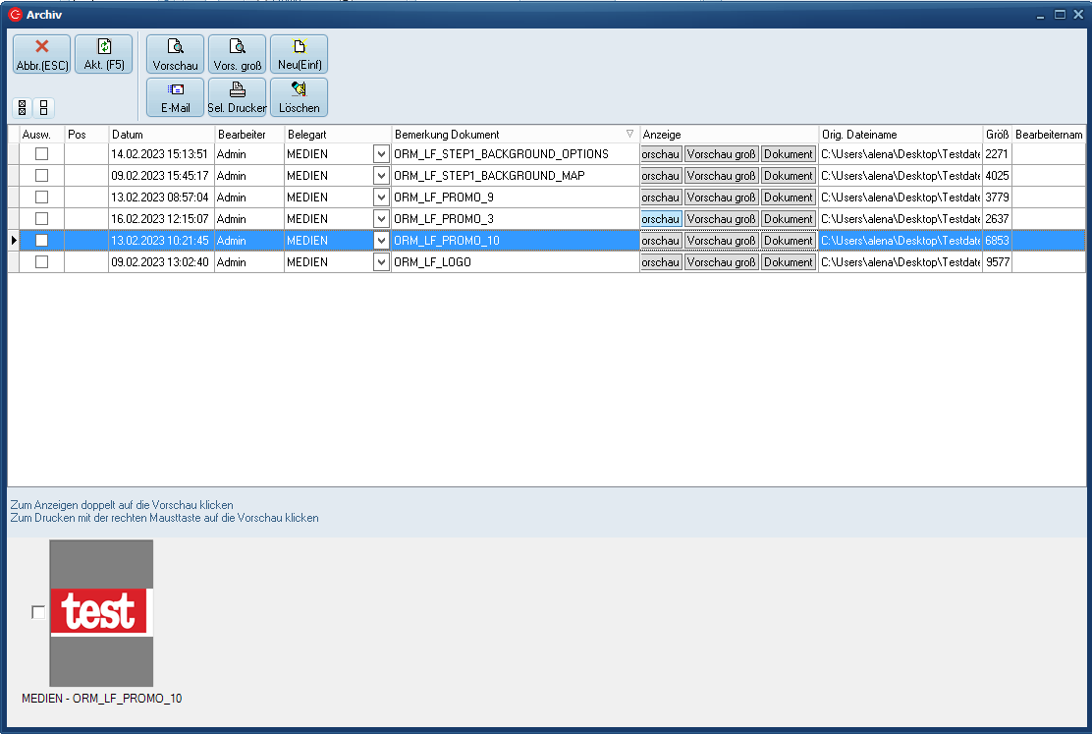Send selected document via E-Mail
Screen dimensions: 1092x734
coord(176,97)
